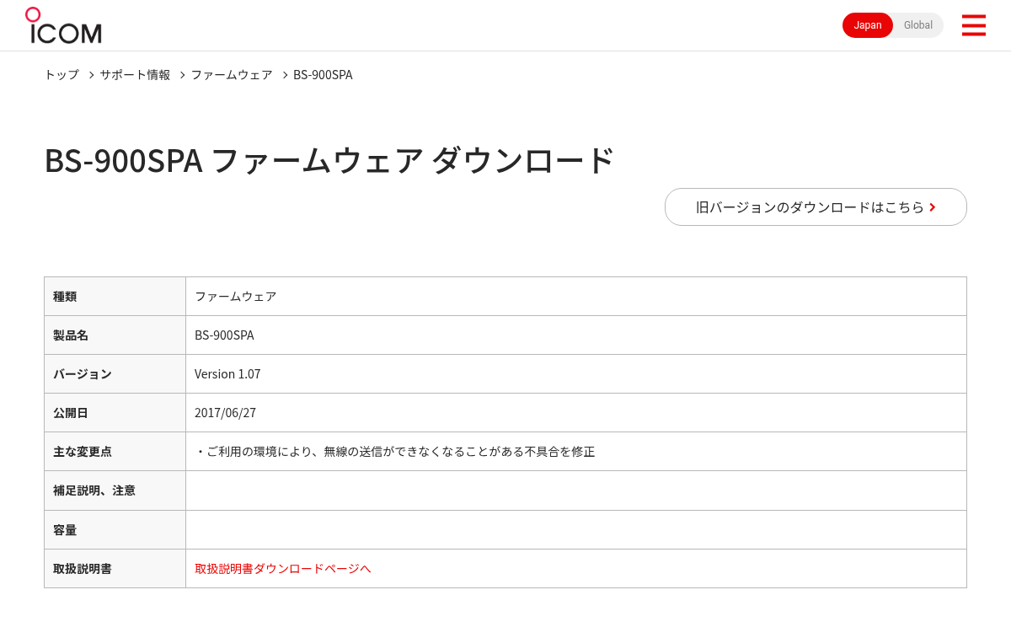Switch site region to Global
Image resolution: width=1011 pixels, height=638 pixels.
coord(918,25)
